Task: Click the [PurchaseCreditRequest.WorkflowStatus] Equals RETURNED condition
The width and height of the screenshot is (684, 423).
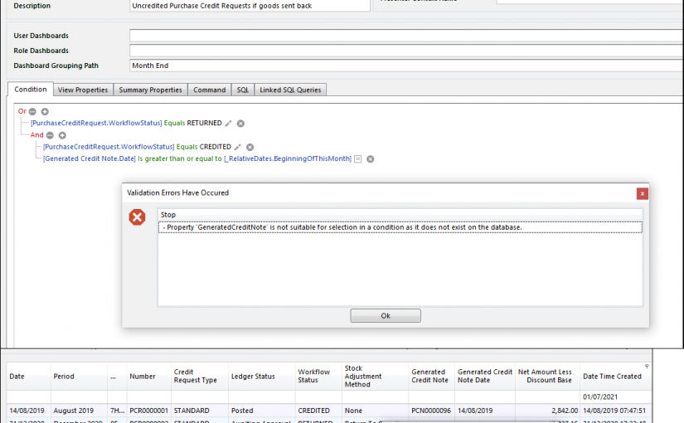Action: [126, 123]
